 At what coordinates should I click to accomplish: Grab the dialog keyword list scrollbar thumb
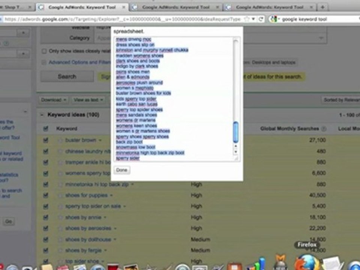[x=235, y=132]
